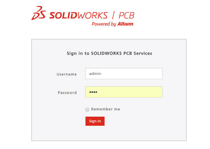Click the Altium brand logo

coord(125,24)
